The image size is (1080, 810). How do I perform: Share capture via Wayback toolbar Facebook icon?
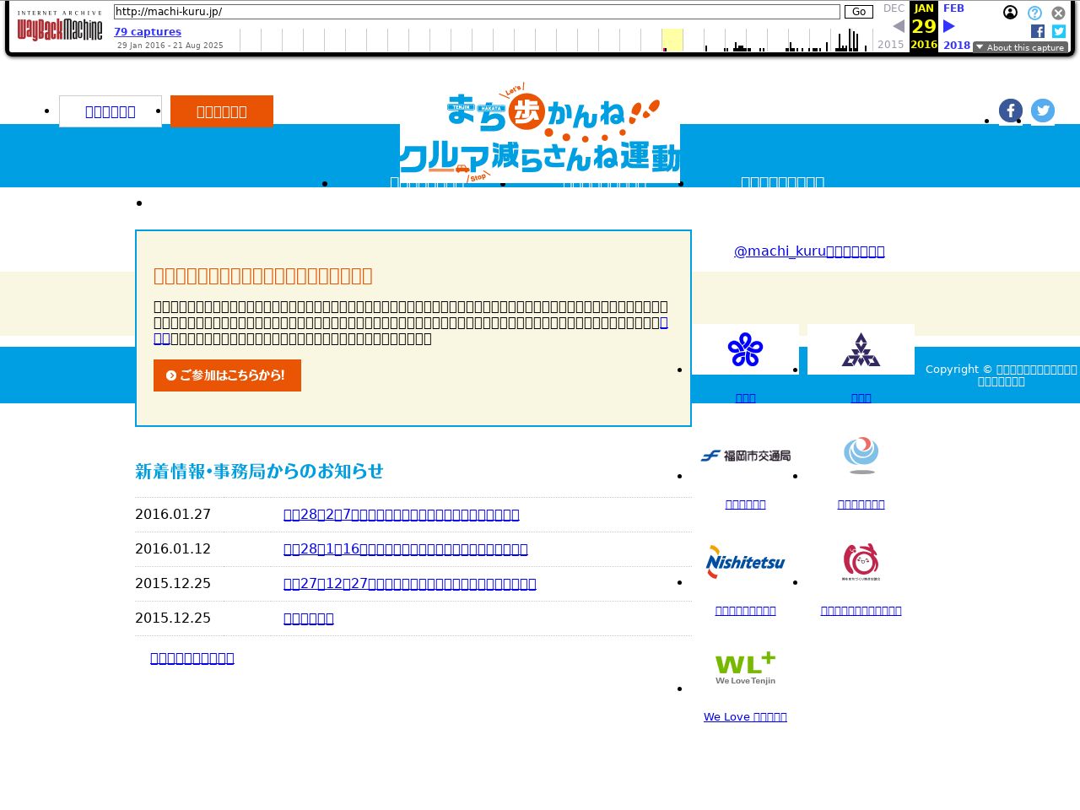pyautogui.click(x=1038, y=31)
